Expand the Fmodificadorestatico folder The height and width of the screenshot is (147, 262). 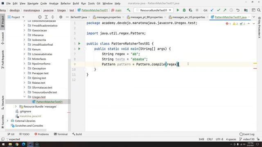25,25
